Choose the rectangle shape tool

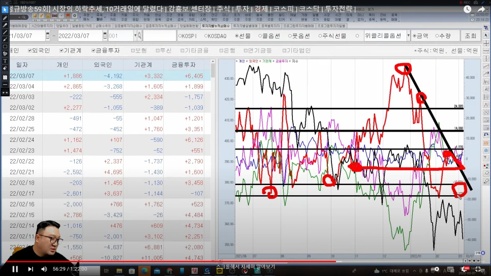pyautogui.click(x=5, y=47)
